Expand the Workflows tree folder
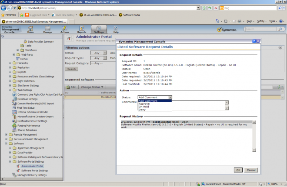This screenshot has width=287, height=187. [17, 50]
